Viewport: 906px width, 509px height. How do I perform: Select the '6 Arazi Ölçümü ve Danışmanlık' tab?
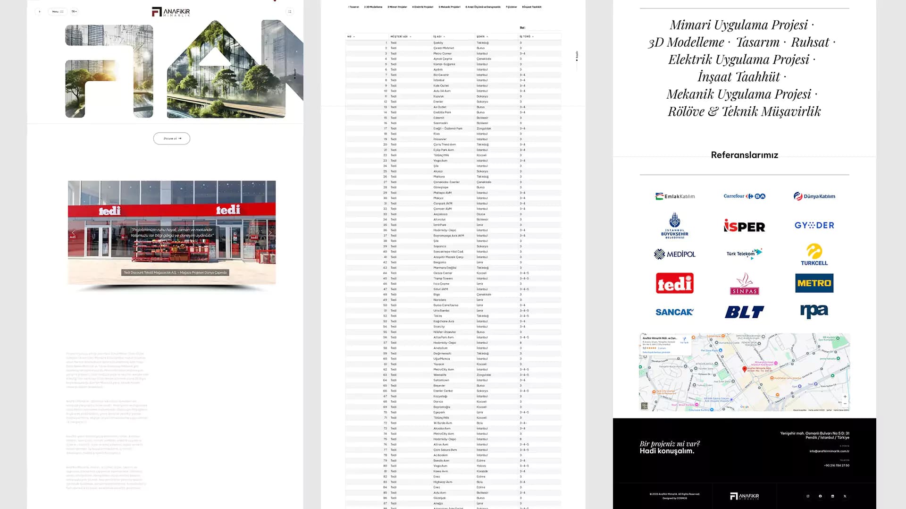coord(483,7)
